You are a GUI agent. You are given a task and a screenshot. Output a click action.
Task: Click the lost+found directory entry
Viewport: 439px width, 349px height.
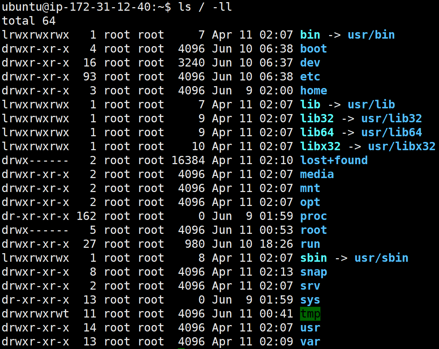334,160
